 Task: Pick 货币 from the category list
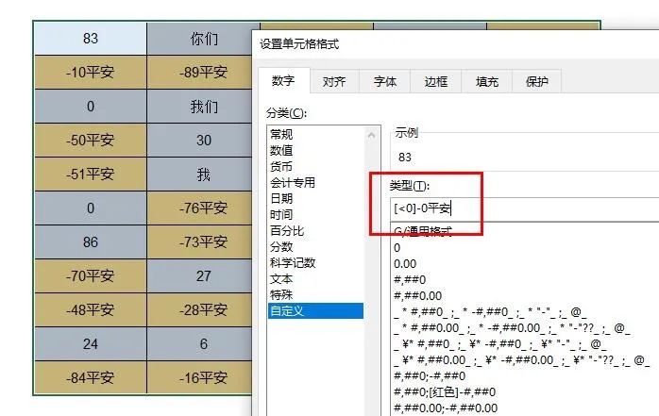coord(281,166)
